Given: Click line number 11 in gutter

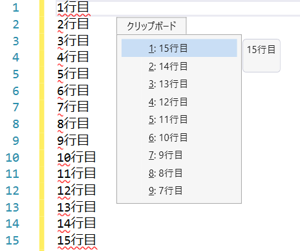Looking at the screenshot, I should [x=12, y=174].
